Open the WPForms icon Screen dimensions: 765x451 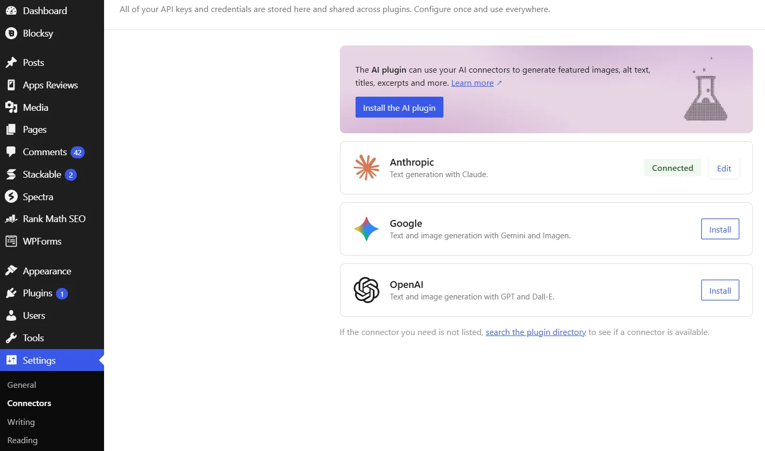(11, 241)
